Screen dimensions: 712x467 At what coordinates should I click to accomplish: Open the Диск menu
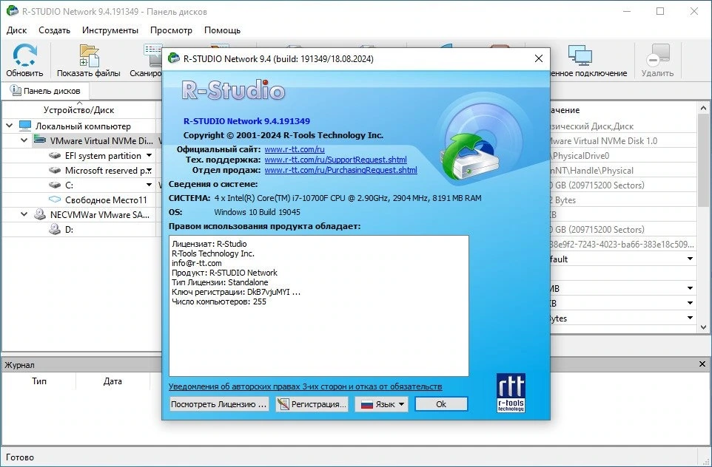coord(17,30)
